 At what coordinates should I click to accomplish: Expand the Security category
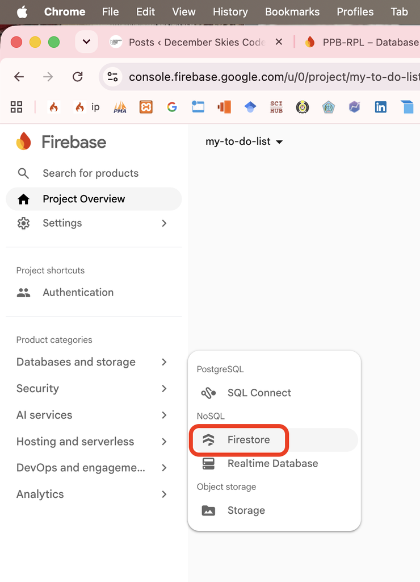(92, 388)
